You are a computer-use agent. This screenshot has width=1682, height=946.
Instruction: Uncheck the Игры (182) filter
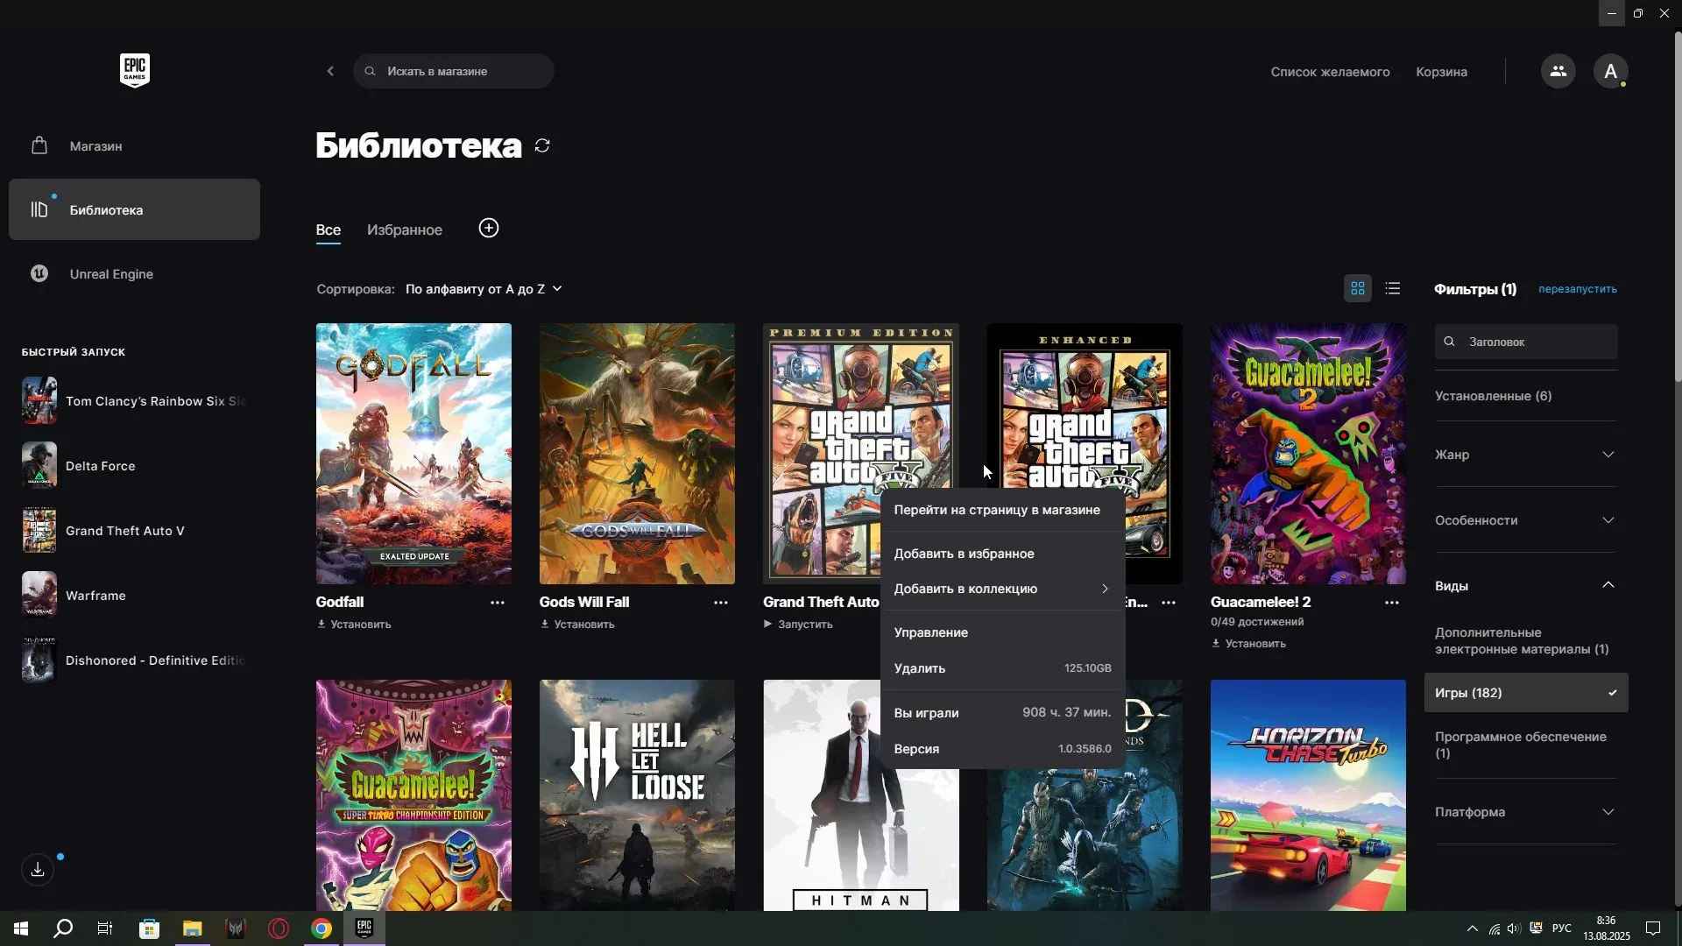1524,692
